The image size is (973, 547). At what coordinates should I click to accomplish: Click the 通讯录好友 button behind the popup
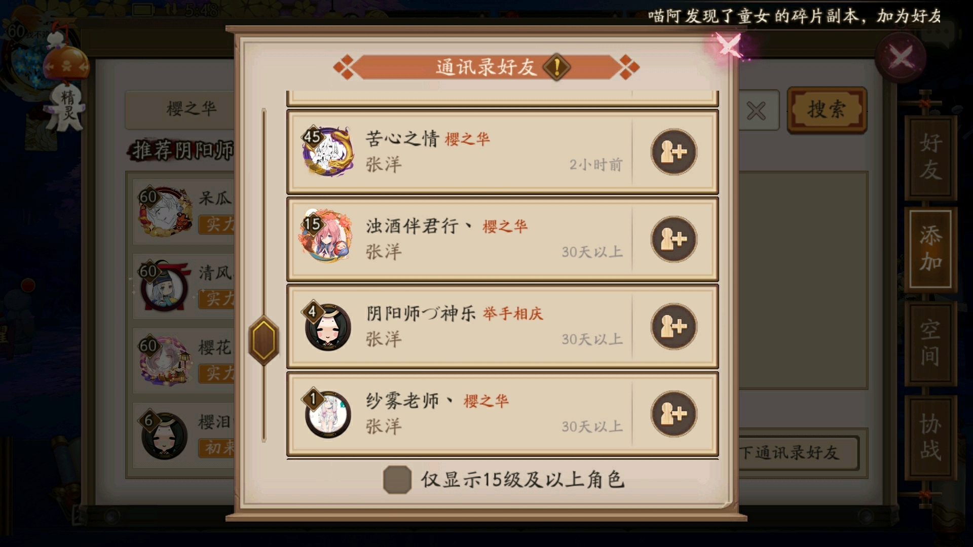(x=798, y=453)
